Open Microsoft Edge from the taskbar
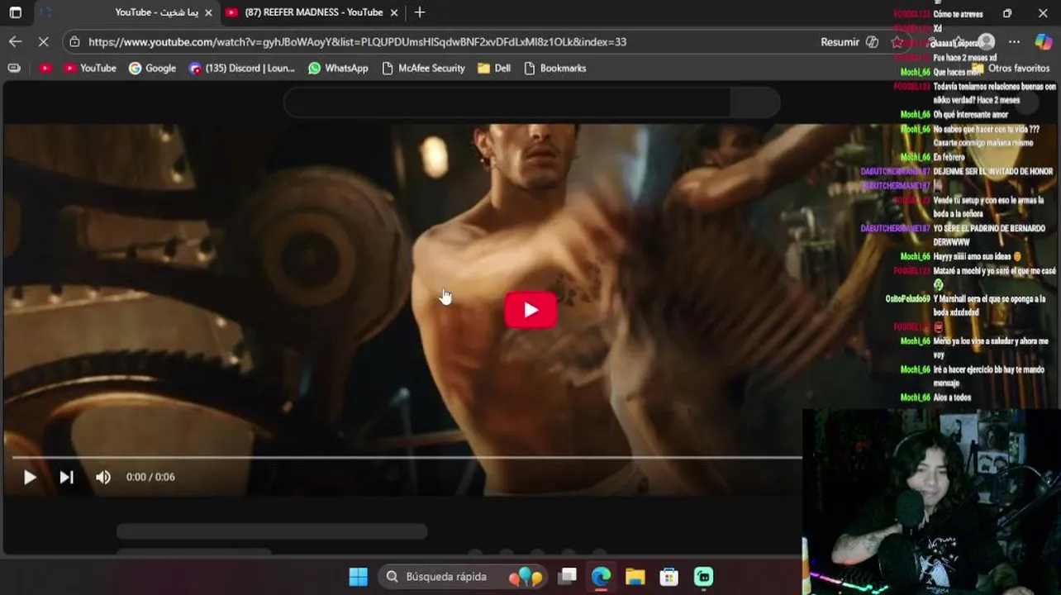This screenshot has height=595, width=1061. tap(601, 577)
